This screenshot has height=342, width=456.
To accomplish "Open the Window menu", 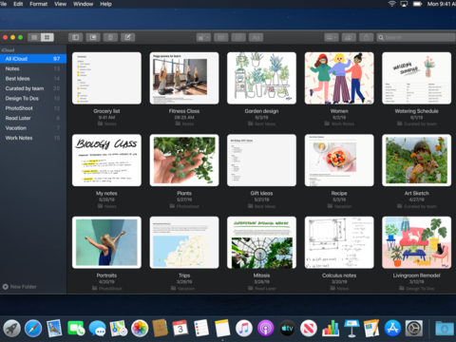I will pos(83,4).
